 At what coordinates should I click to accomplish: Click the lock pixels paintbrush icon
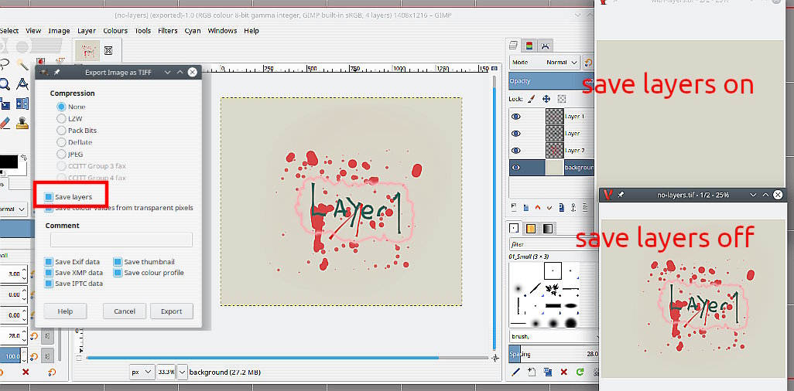click(531, 99)
